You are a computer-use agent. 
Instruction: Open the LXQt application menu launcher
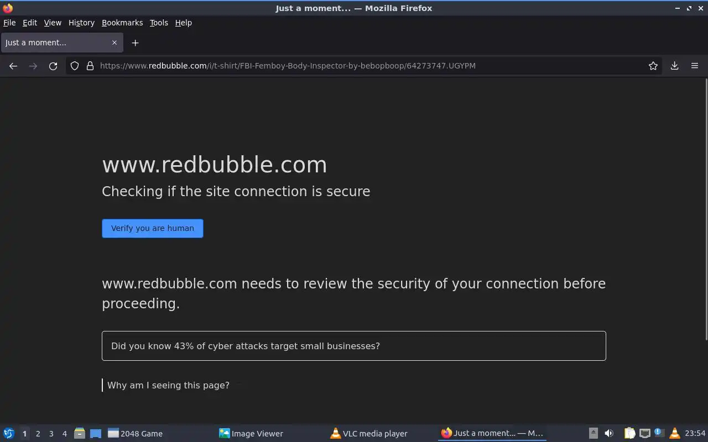point(9,433)
